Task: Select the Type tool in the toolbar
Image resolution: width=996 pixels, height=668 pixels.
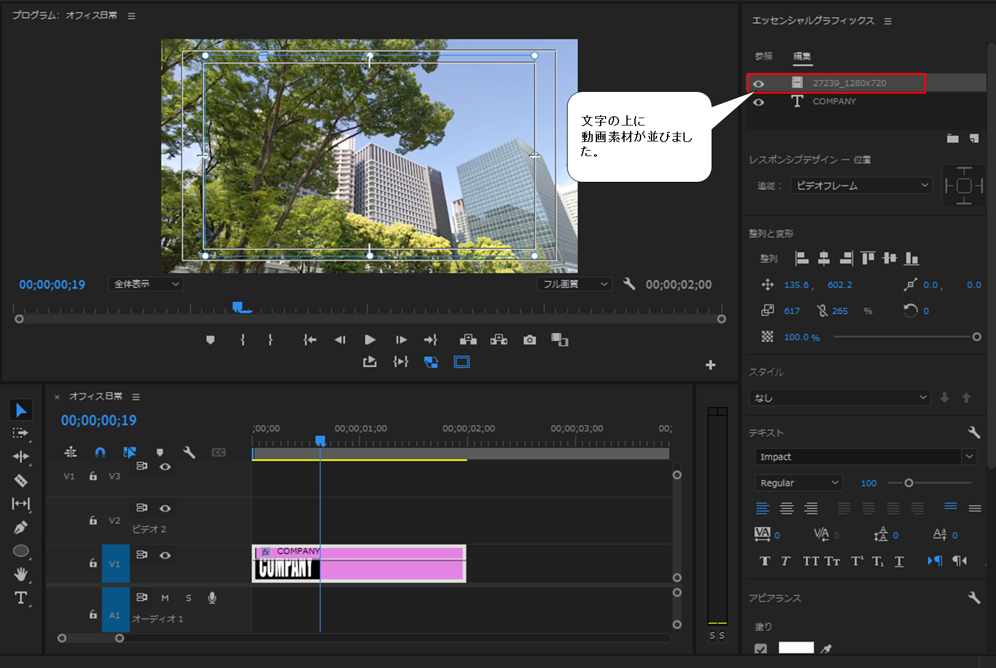Action: point(21,598)
